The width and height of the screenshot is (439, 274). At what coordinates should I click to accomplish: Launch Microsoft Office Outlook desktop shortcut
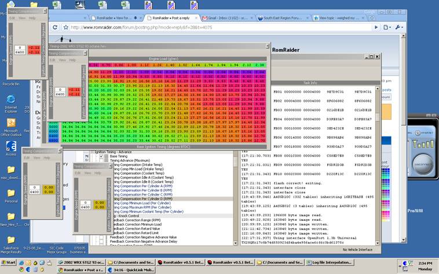click(x=10, y=123)
